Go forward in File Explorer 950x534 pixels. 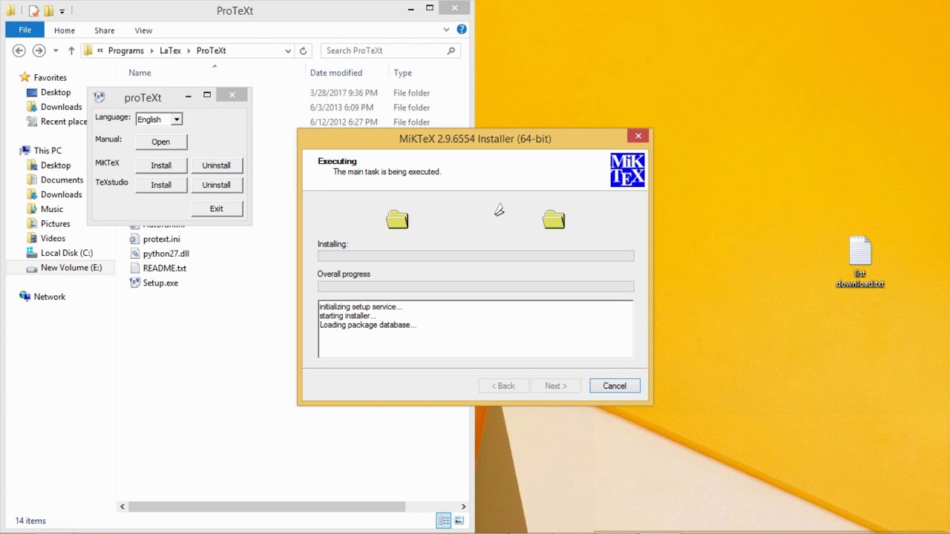[39, 50]
